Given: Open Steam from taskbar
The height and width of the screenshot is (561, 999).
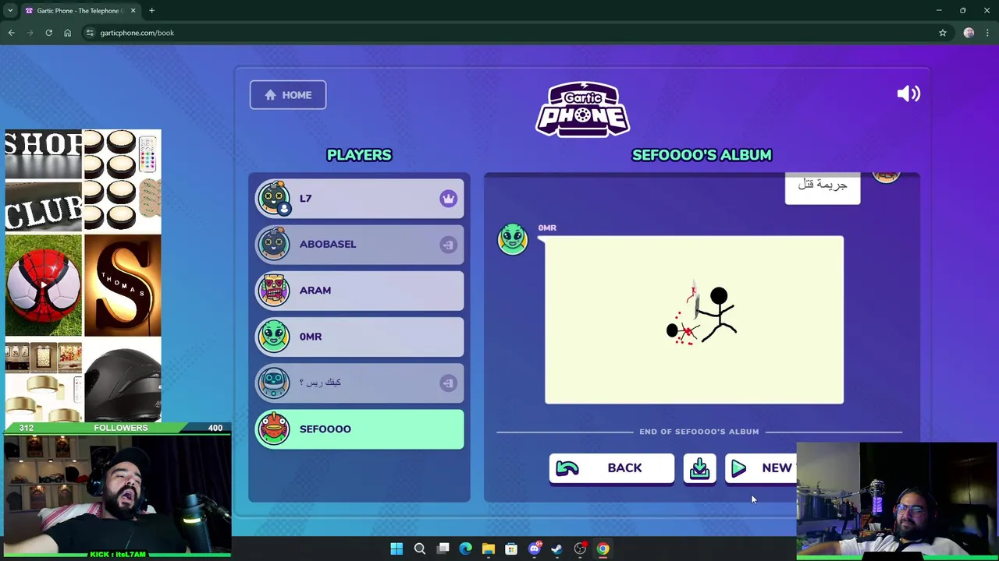Looking at the screenshot, I should click(557, 549).
